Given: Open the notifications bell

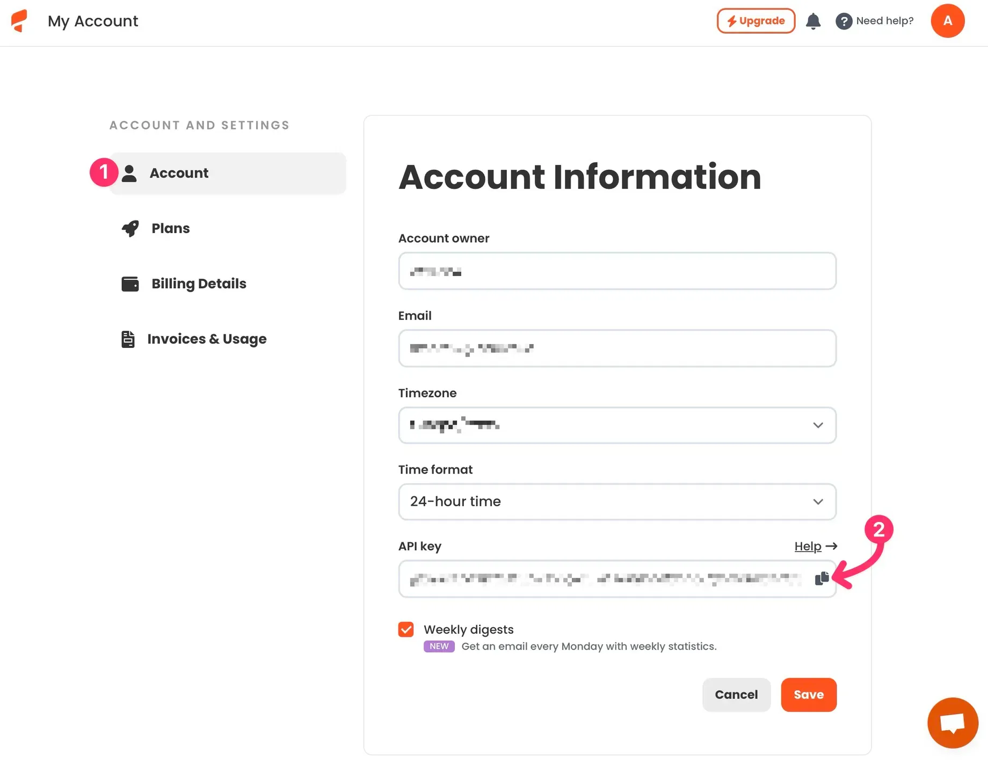Looking at the screenshot, I should 813,21.
